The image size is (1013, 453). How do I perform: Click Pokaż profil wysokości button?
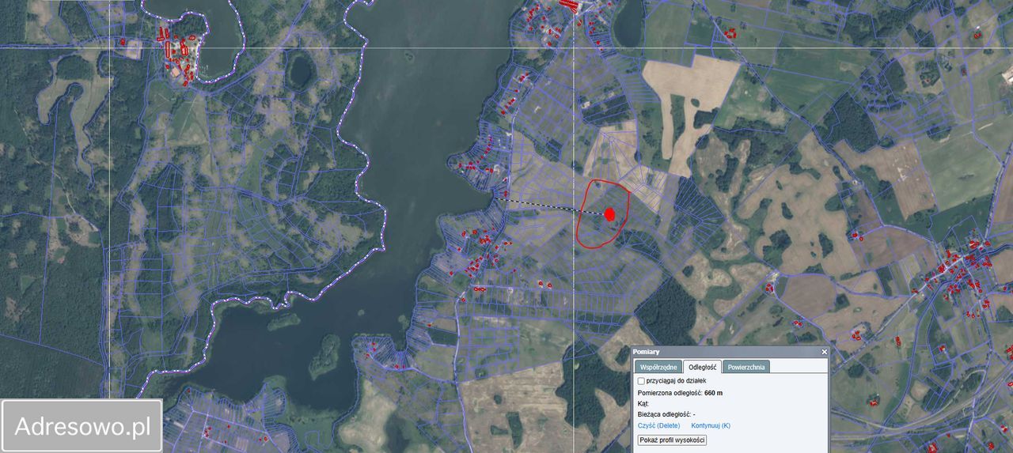click(672, 440)
